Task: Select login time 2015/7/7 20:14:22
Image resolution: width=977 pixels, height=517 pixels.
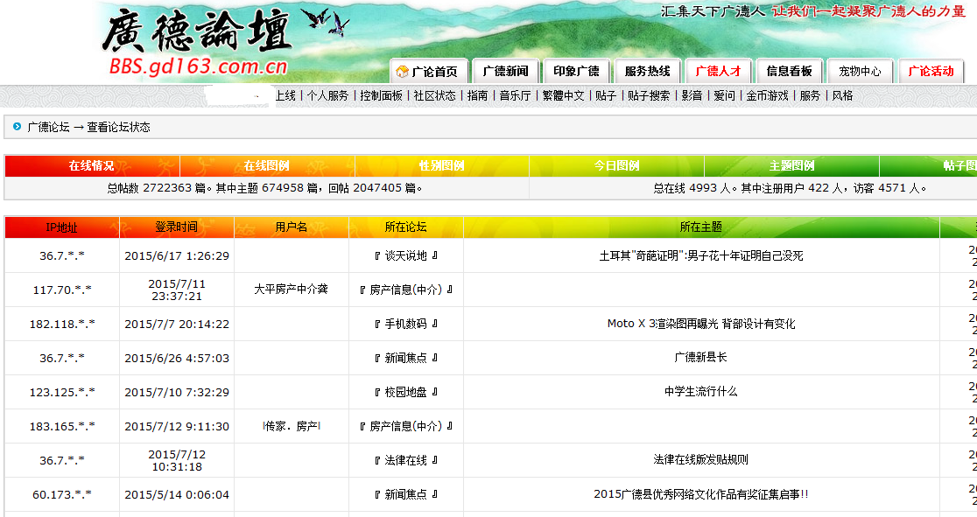Action: click(177, 324)
